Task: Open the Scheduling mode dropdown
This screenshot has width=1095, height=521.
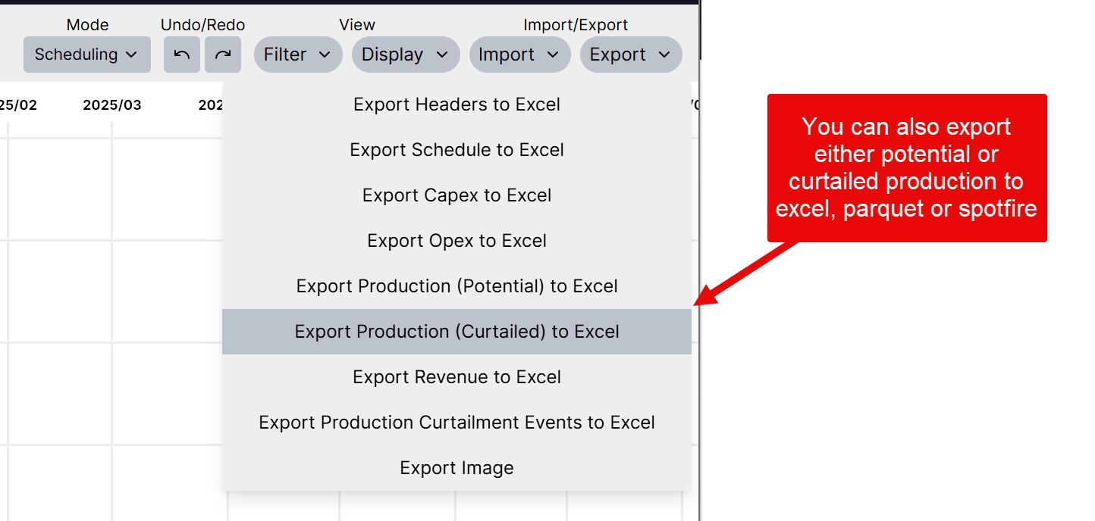Action: (x=86, y=55)
